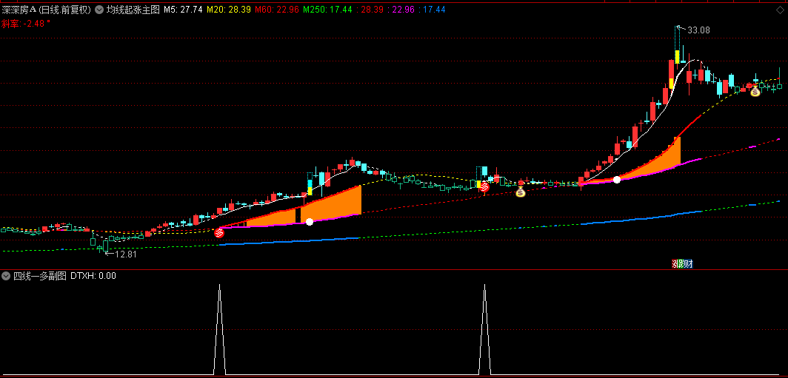Click the diamond icon at top-right corner
Image resolution: width=788 pixels, height=378 pixels.
780,9
